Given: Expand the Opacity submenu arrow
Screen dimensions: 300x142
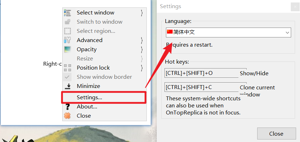Looking at the screenshot, I should pyautogui.click(x=142, y=49).
